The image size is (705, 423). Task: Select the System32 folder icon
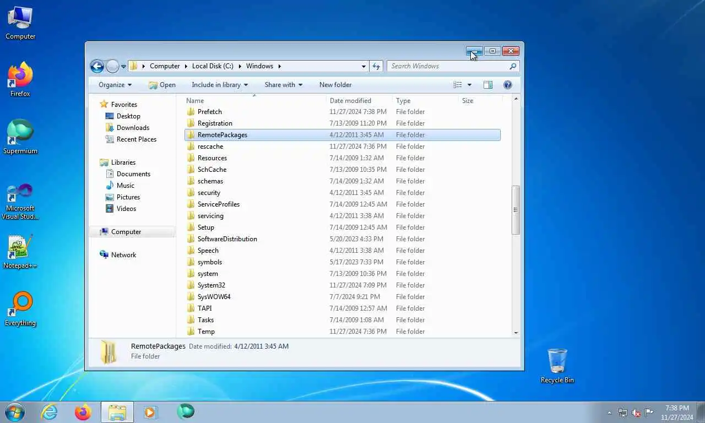[191, 285]
